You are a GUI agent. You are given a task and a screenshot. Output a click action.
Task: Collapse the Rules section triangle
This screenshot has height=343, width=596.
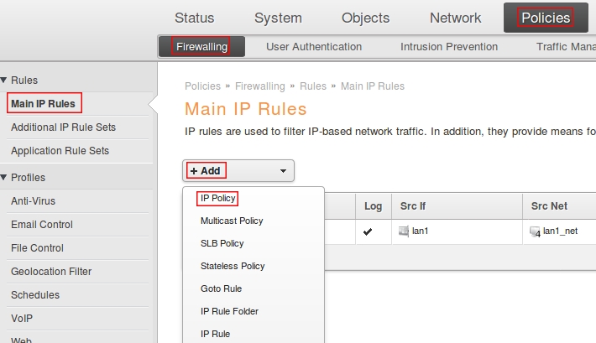pyautogui.click(x=4, y=81)
